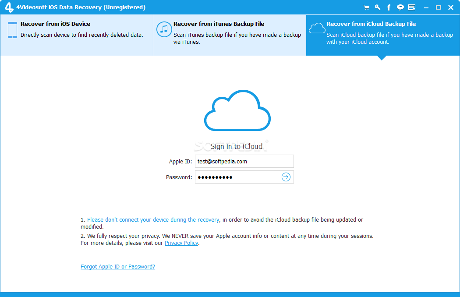Select Recover from iCloud Backup File tab
Image resolution: width=460 pixels, height=297 pixels.
pos(383,35)
